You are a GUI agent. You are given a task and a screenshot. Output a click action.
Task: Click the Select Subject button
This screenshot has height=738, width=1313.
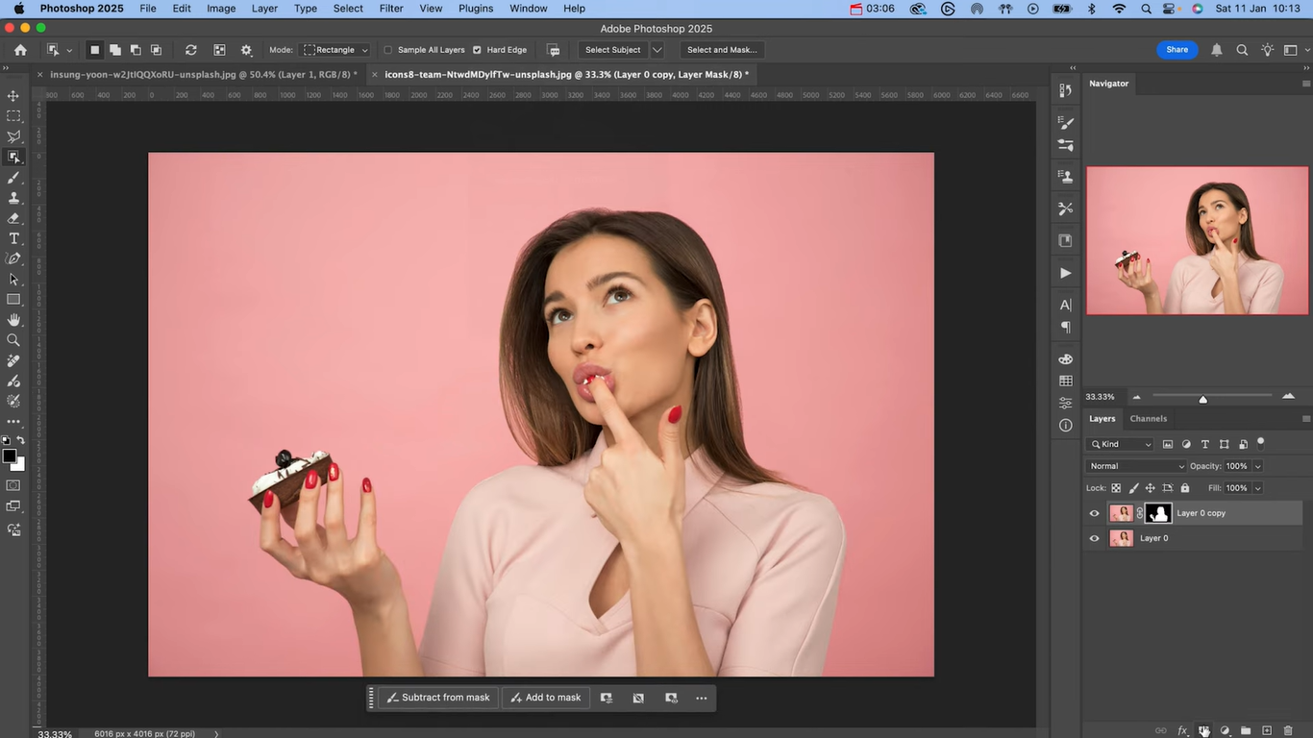[612, 49]
